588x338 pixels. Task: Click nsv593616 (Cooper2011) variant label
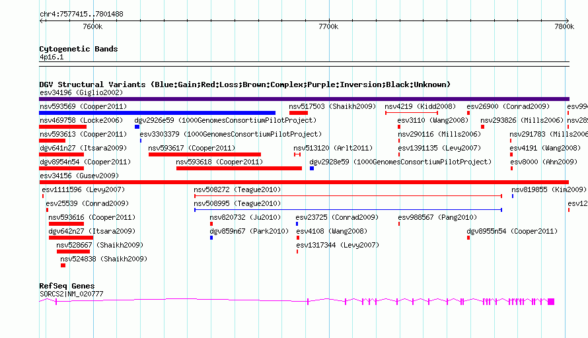coord(92,217)
